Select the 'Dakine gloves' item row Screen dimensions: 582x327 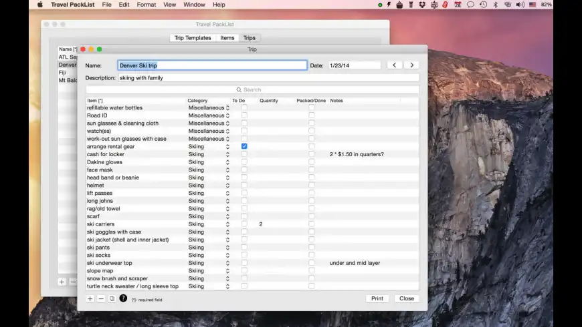point(252,162)
